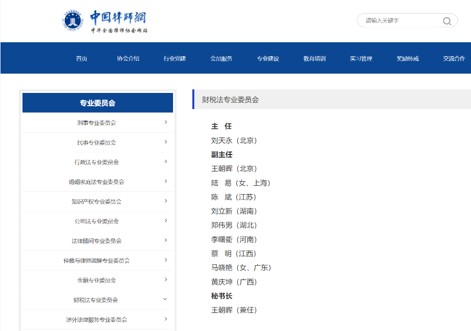
Task: Click the 请输入关键字 search field
Action: (x=400, y=21)
